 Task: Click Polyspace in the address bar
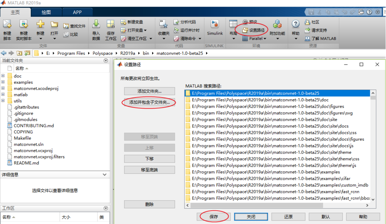pyautogui.click(x=102, y=53)
